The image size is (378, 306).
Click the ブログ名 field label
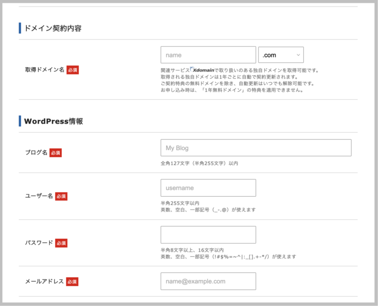pos(36,153)
